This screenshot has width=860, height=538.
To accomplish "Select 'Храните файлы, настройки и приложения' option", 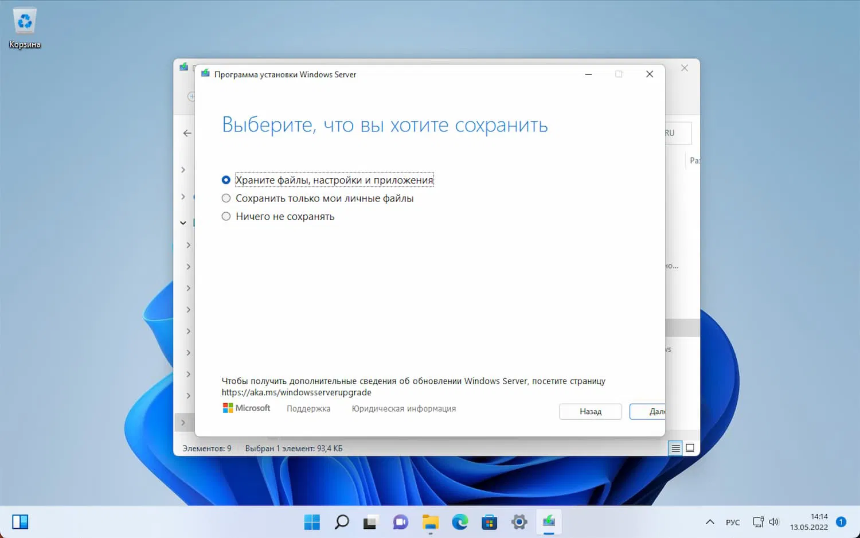I will click(x=327, y=180).
